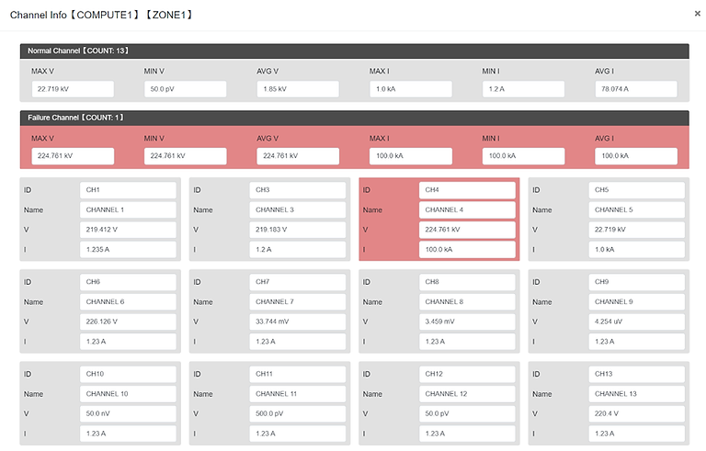Click the Normal Channel MAX V field
This screenshot has height=451, width=706.
[x=73, y=89]
